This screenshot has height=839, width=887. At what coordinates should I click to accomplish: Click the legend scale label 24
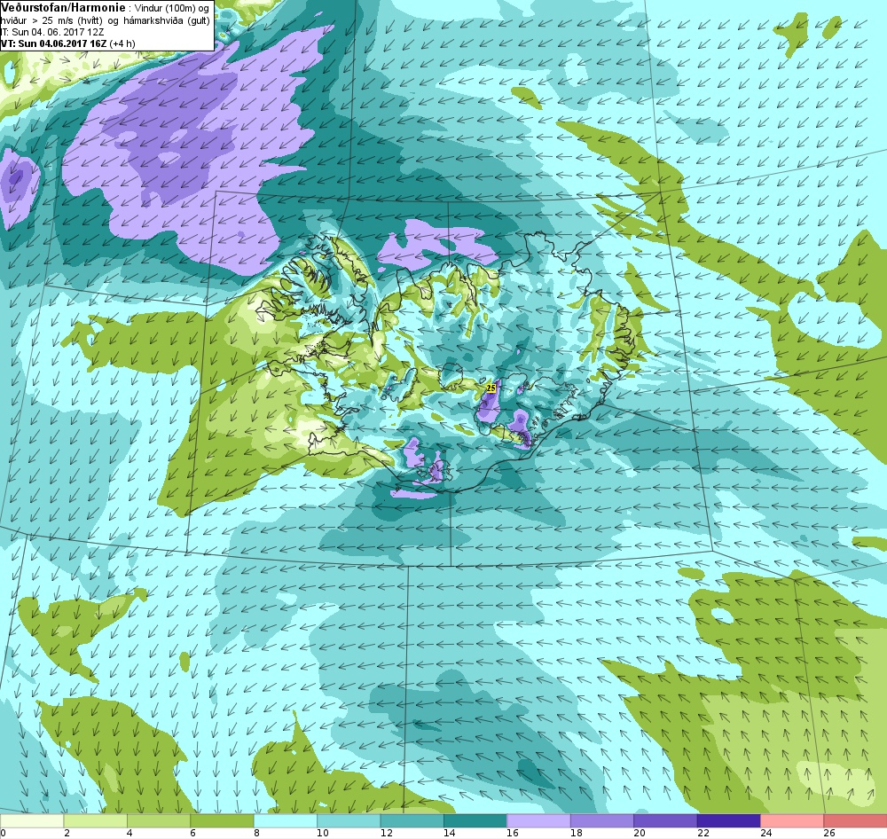(766, 833)
